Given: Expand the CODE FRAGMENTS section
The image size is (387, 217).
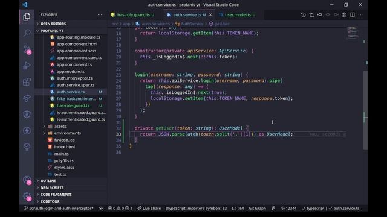Looking at the screenshot, I should pos(71,194).
